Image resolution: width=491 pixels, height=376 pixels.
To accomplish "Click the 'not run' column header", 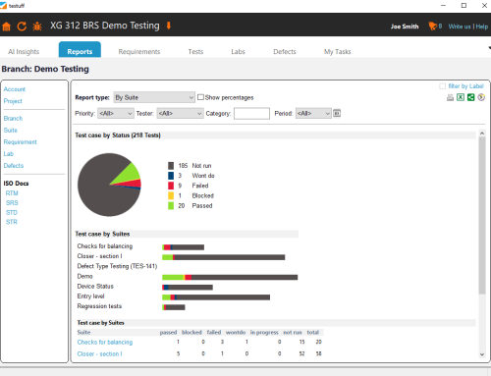I will point(293,333).
